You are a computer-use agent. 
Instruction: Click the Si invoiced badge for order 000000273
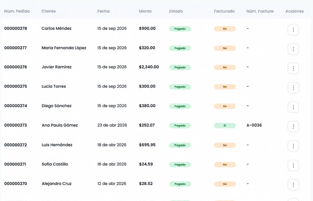(x=225, y=125)
